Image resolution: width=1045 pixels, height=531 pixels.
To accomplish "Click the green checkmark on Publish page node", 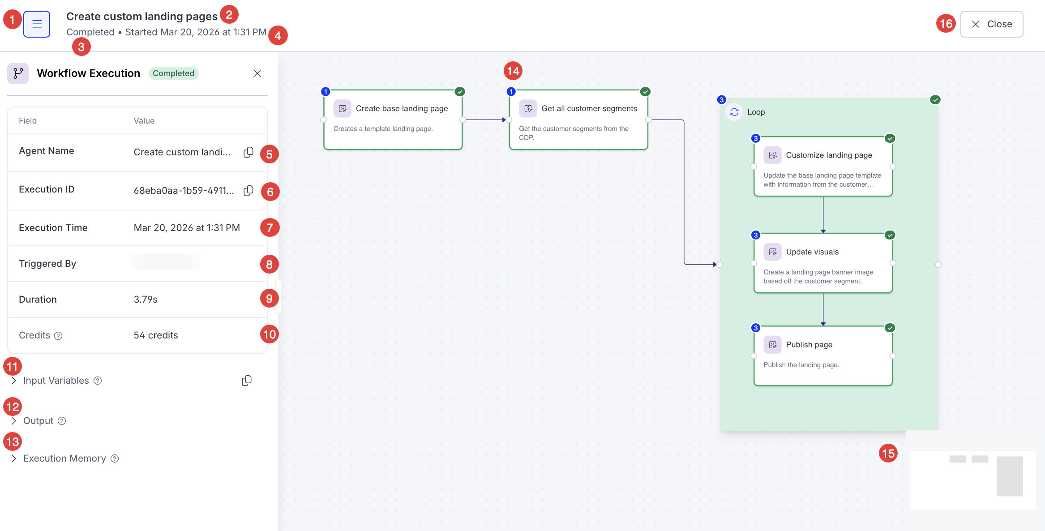I will pyautogui.click(x=890, y=327).
